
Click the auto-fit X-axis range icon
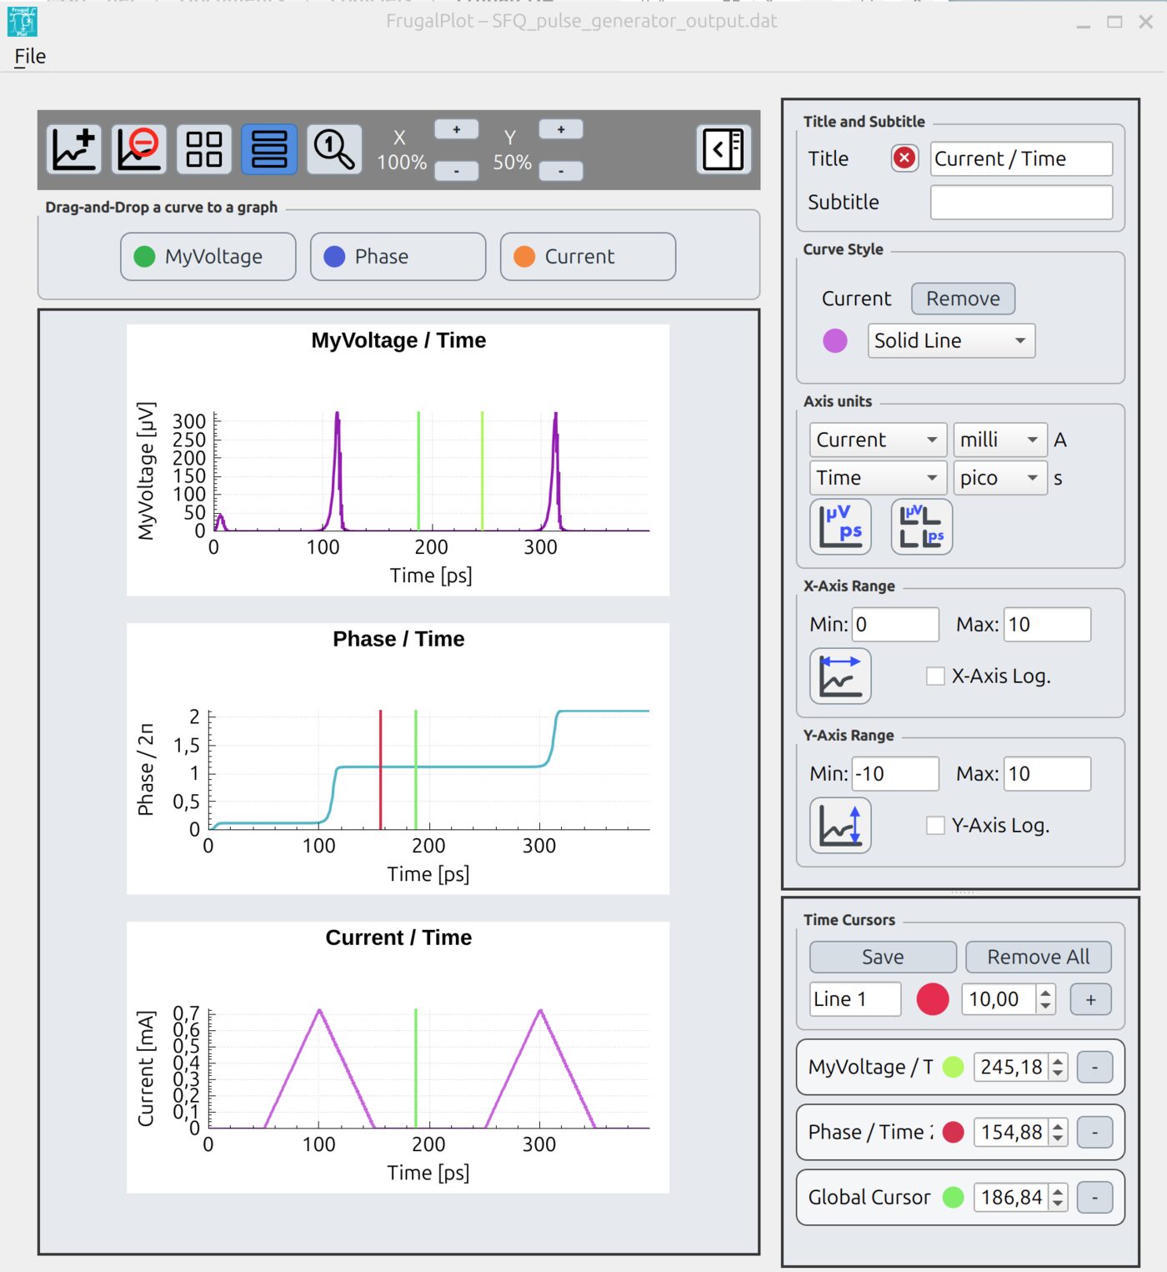click(840, 676)
